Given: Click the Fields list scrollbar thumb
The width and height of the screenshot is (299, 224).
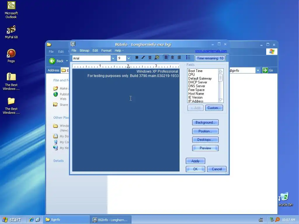Looking at the screenshot, I should [220, 78].
